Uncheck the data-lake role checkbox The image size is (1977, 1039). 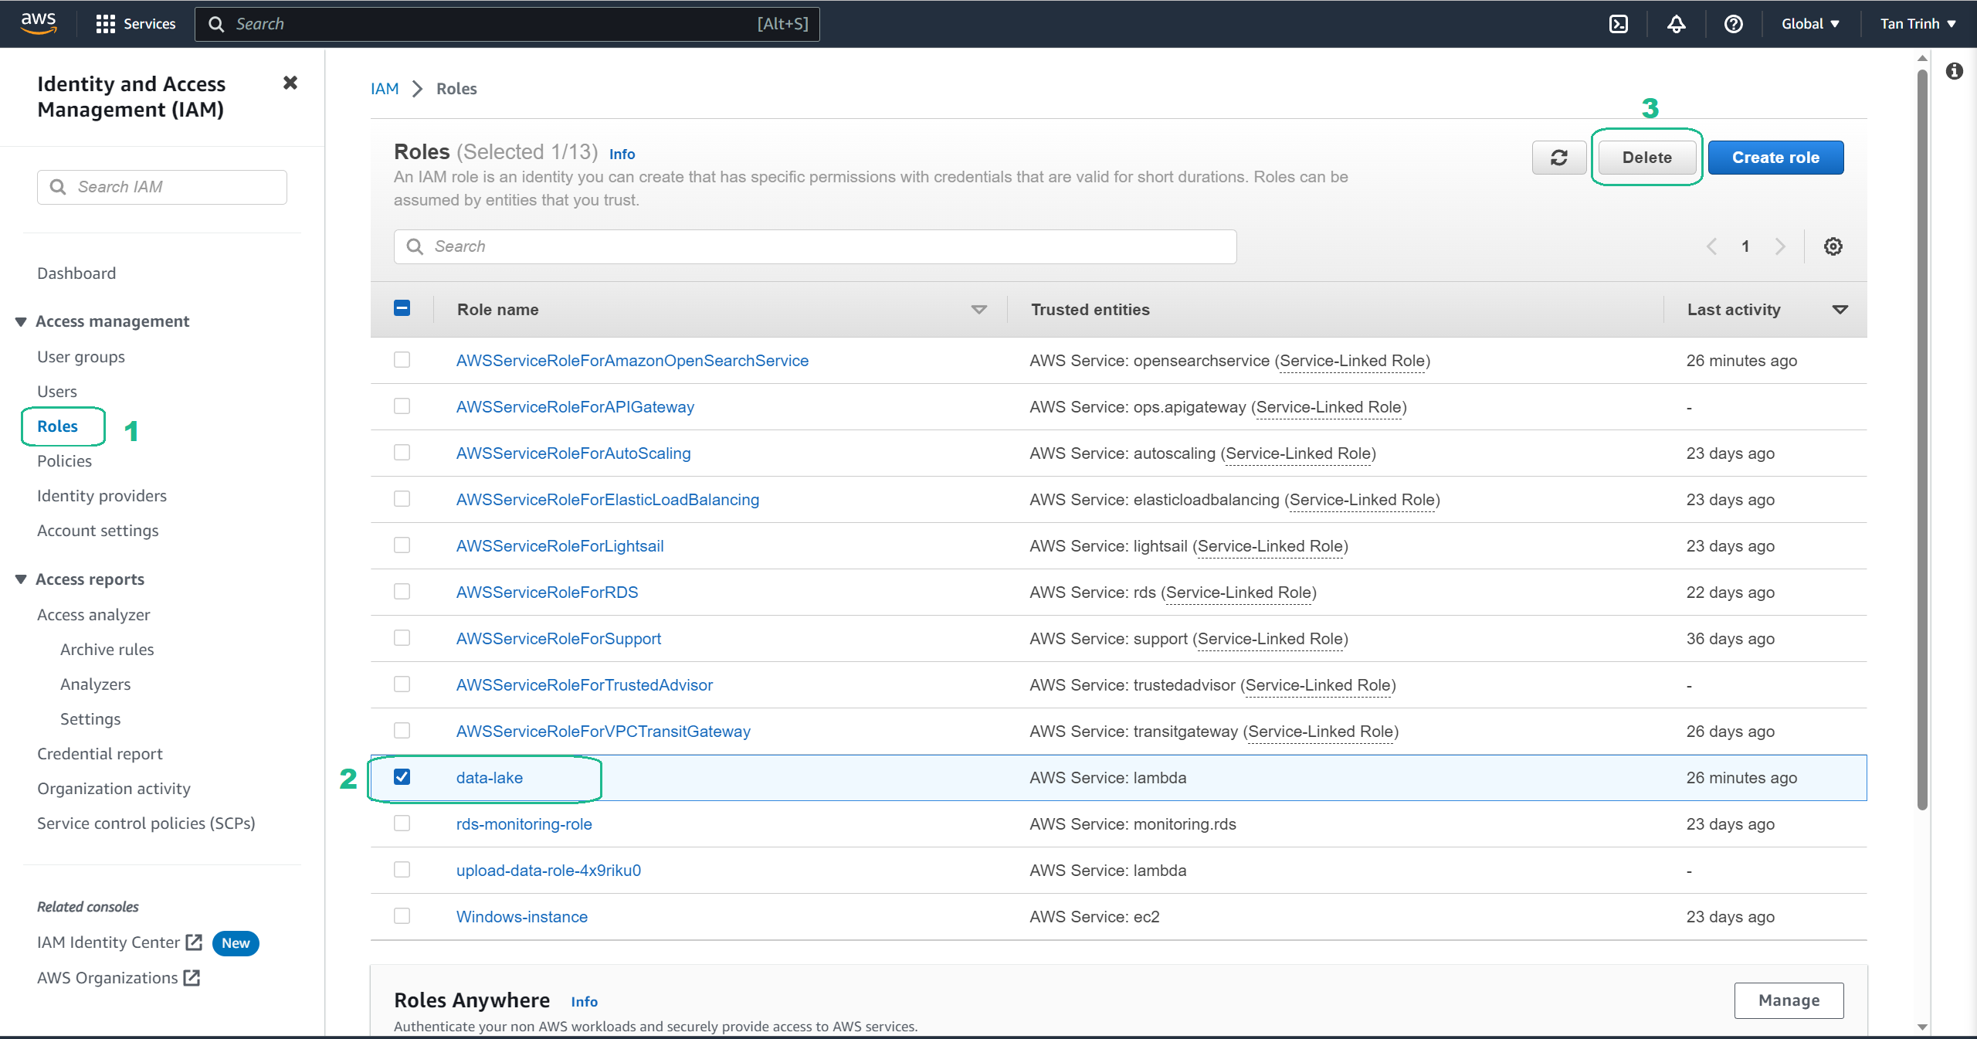(x=402, y=777)
